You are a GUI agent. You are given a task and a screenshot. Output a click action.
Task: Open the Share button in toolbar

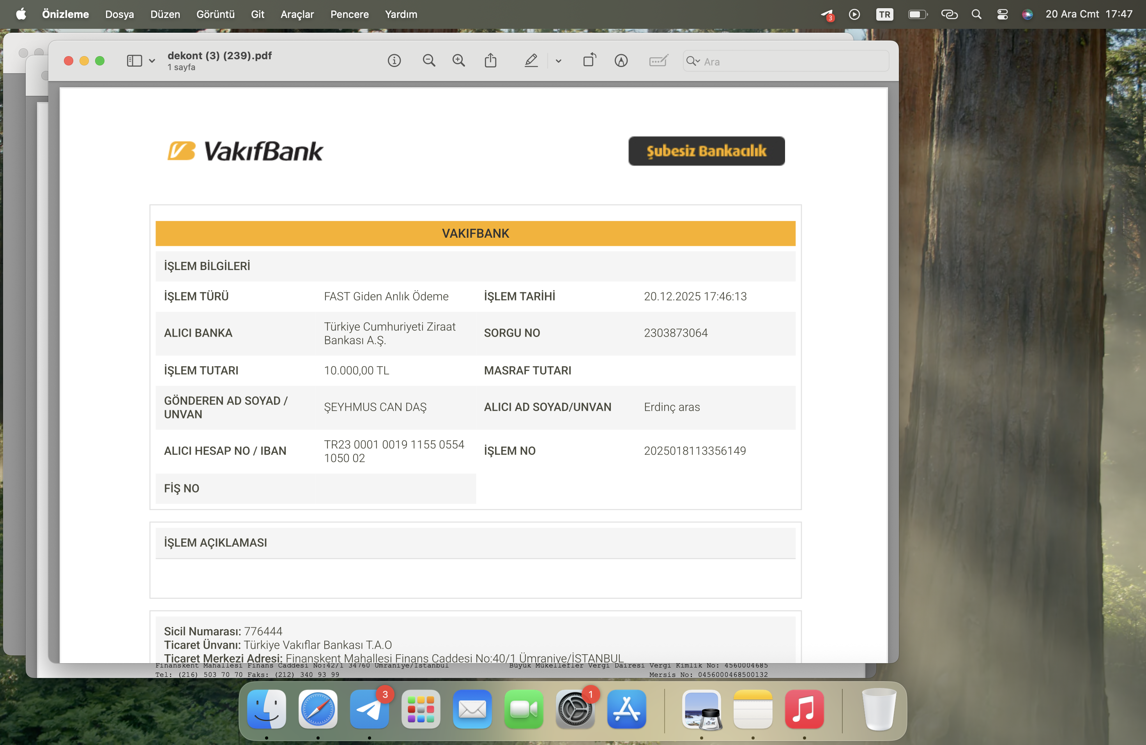490,61
